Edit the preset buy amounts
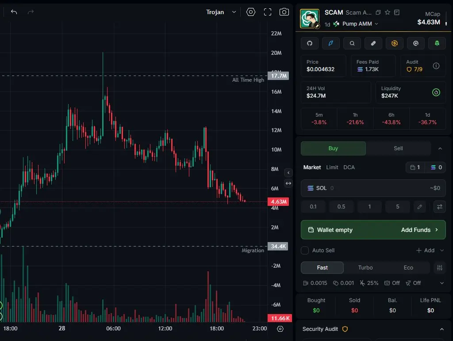The height and width of the screenshot is (341, 453). 419,207
